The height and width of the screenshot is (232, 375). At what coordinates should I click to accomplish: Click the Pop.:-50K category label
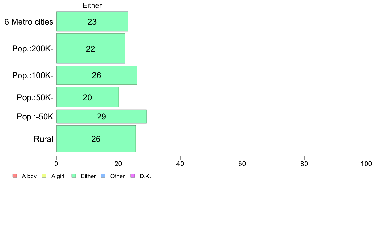(x=35, y=117)
